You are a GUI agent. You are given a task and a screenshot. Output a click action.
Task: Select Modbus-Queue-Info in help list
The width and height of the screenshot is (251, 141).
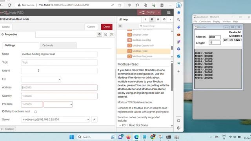point(143,45)
